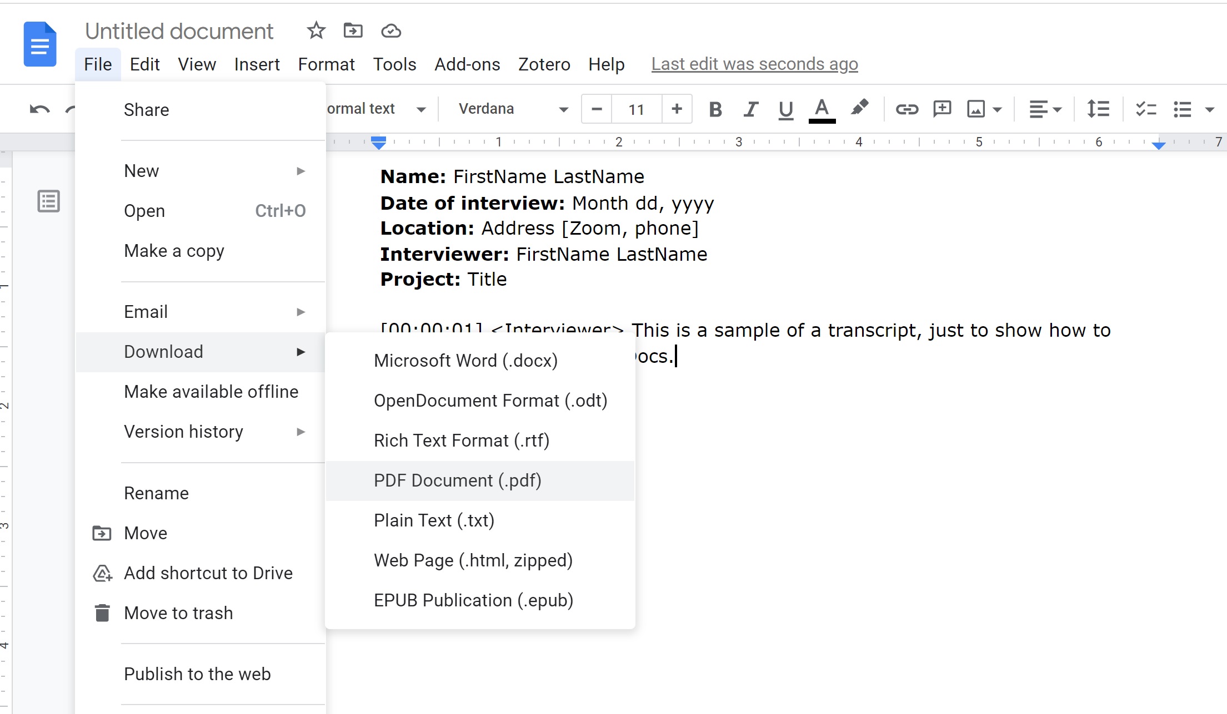Open the View menu
1227x714 pixels.
point(197,64)
